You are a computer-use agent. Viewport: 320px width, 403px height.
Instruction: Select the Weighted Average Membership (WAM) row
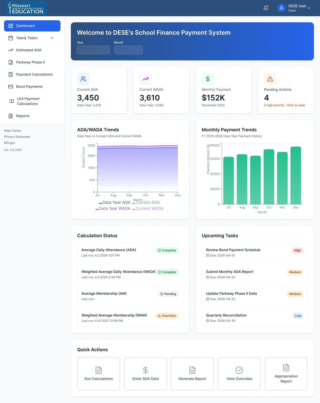(130, 318)
